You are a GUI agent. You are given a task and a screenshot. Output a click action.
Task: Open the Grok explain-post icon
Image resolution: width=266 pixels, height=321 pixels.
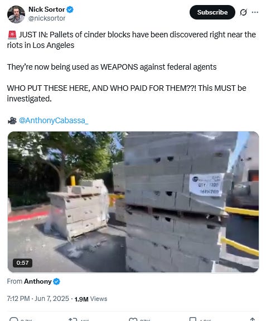click(x=243, y=12)
